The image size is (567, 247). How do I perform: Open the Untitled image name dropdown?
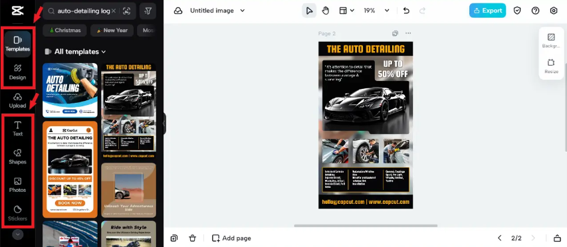point(217,11)
